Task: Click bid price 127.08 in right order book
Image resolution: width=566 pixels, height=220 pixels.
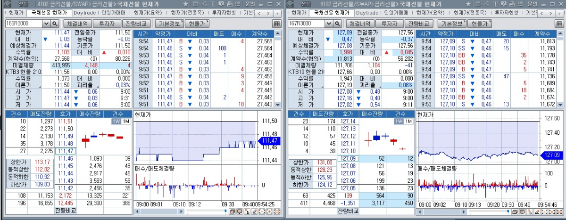Action: point(348,166)
